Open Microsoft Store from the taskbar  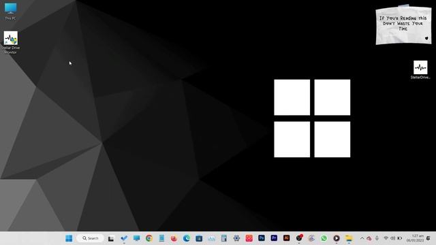tap(199, 238)
